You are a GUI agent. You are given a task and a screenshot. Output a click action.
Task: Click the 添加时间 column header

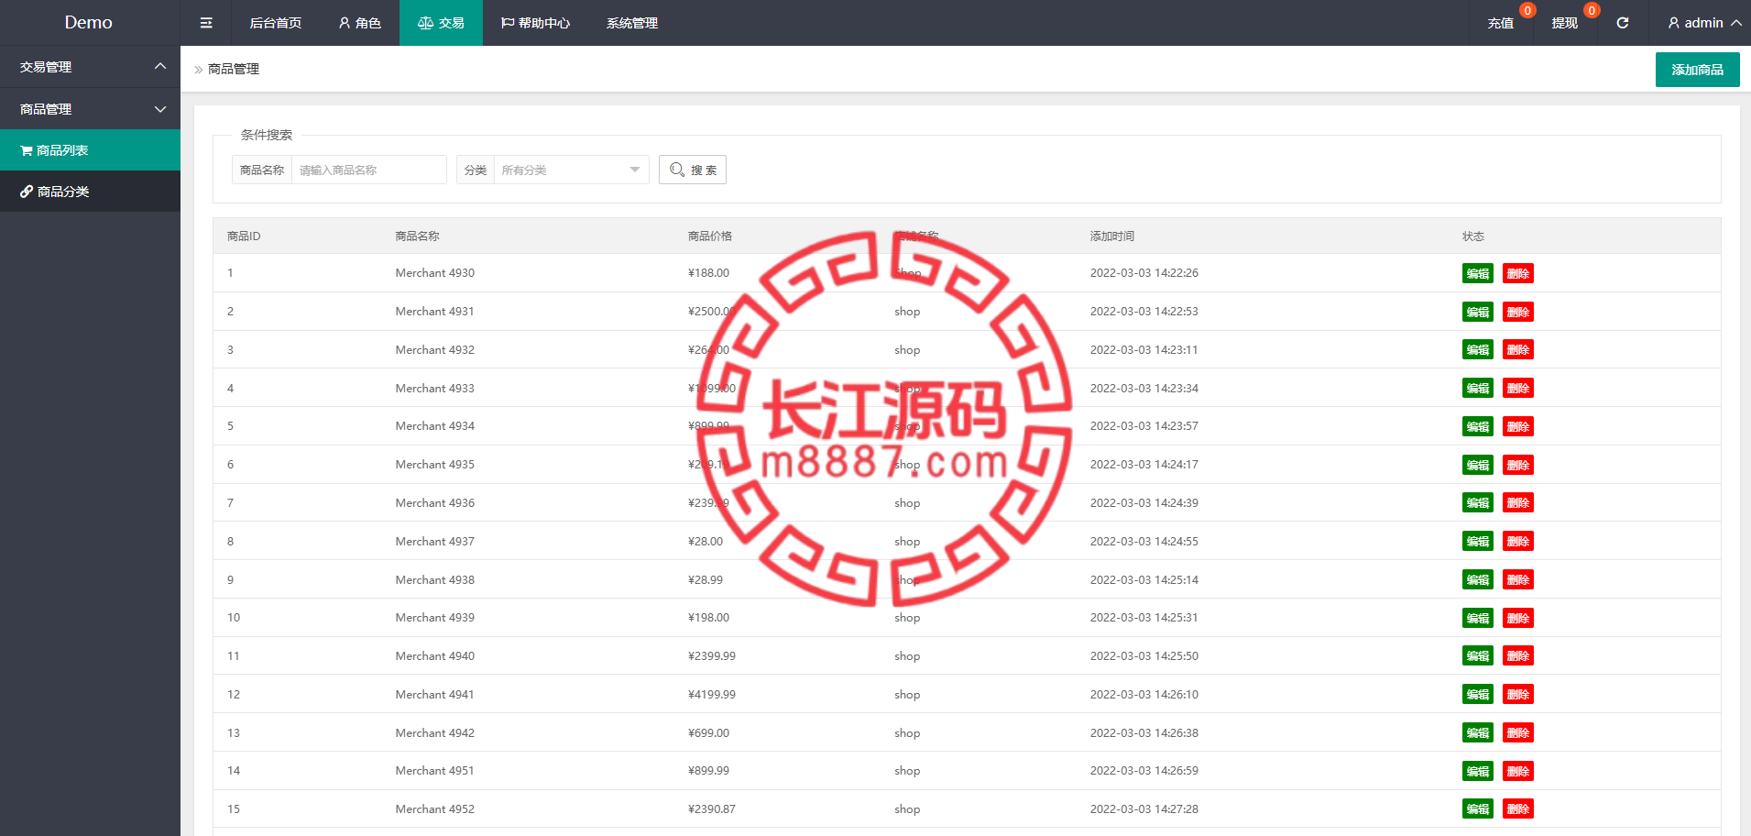(x=1112, y=236)
